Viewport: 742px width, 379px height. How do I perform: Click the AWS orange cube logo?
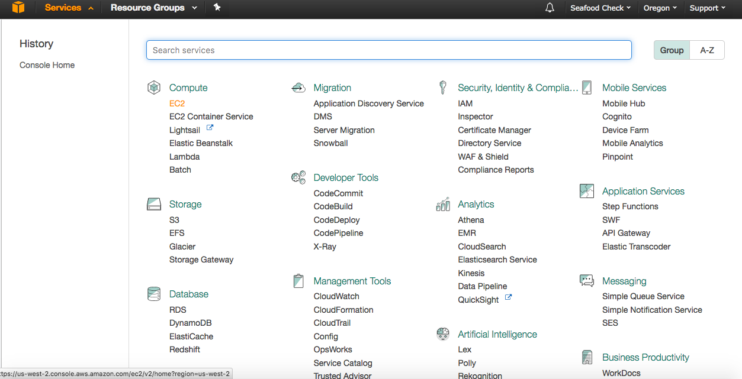click(18, 8)
